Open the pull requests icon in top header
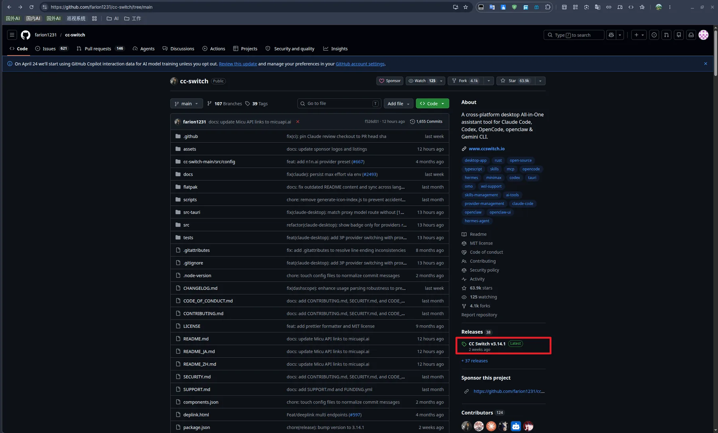 (667, 35)
